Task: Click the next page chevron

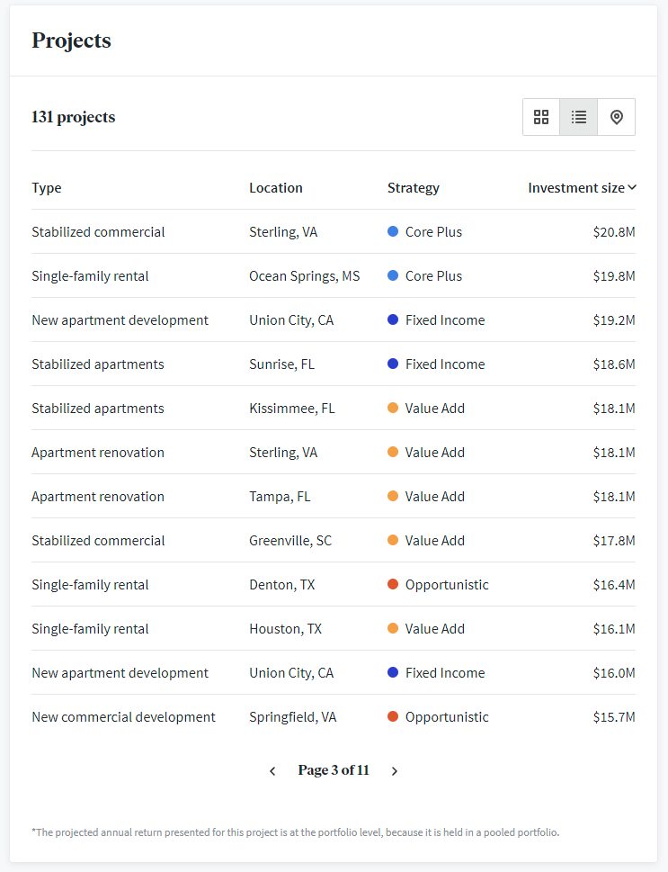Action: [394, 770]
